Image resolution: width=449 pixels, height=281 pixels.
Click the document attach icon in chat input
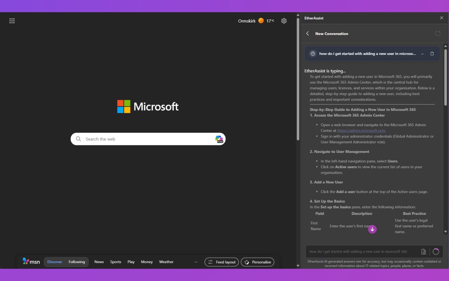[x=423, y=251]
